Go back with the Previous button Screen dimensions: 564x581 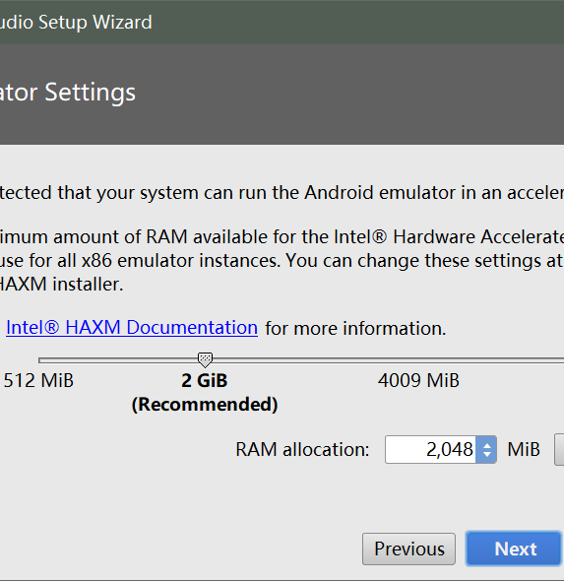(x=408, y=549)
